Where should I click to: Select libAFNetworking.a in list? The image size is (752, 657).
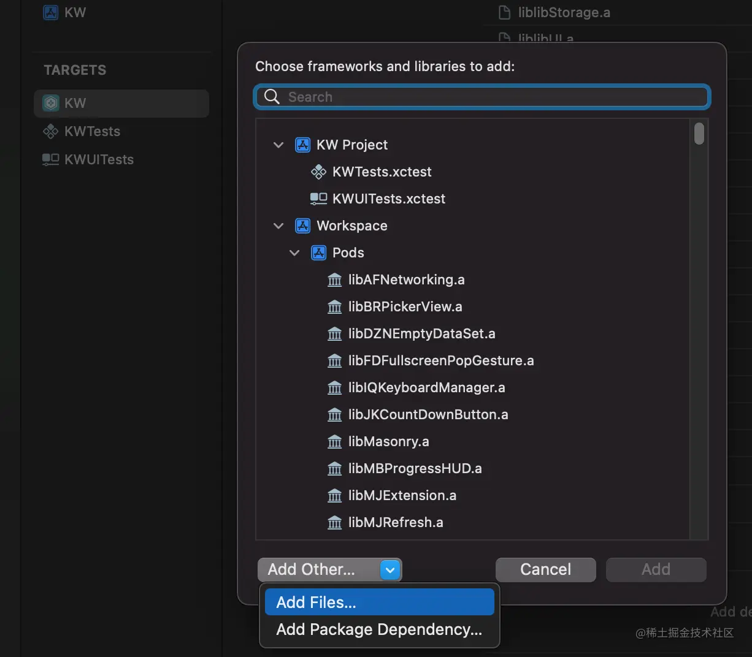point(407,279)
